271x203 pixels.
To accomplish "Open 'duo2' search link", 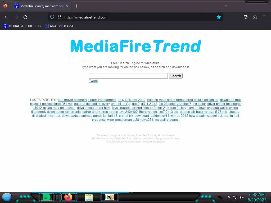I will point(136,104).
